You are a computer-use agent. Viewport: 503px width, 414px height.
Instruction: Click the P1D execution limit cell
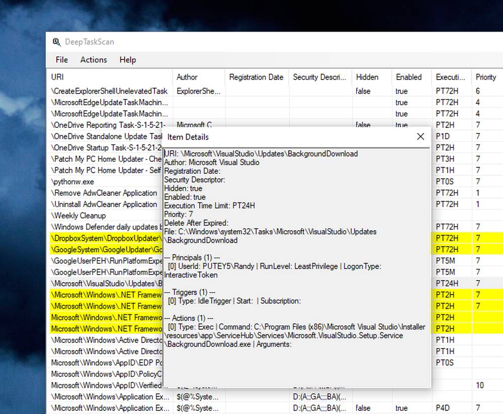pyautogui.click(x=443, y=136)
